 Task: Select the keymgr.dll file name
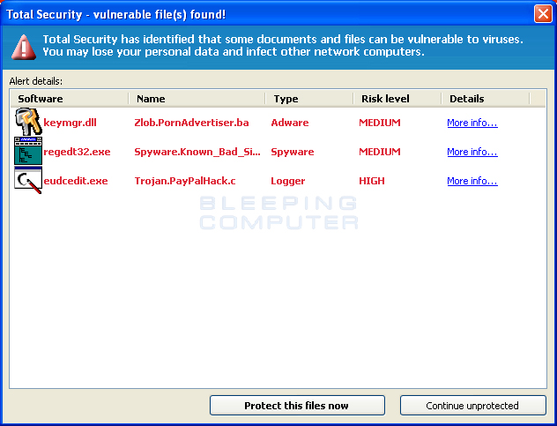(x=70, y=123)
